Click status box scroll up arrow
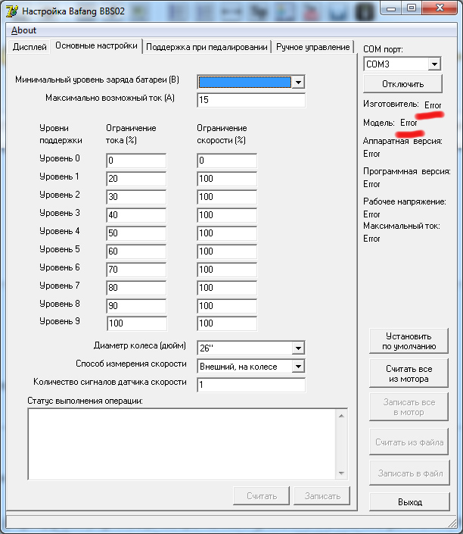The height and width of the screenshot is (534, 463). click(341, 416)
